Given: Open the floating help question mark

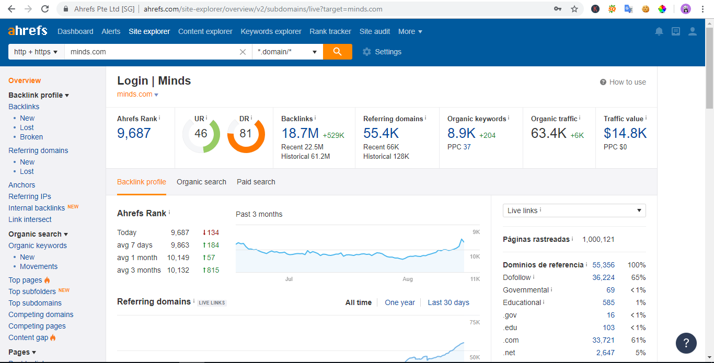Looking at the screenshot, I should pos(686,343).
